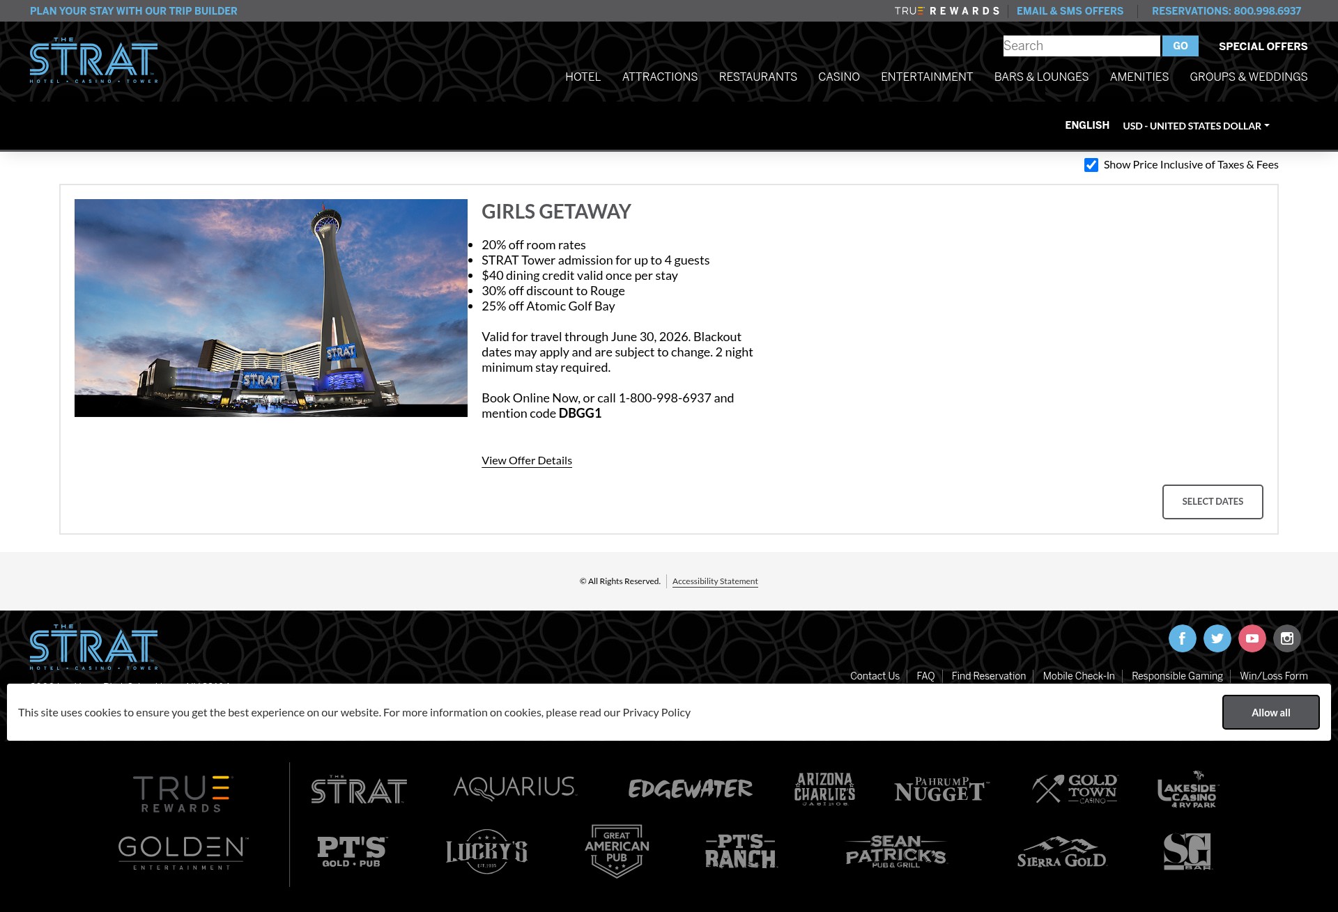This screenshot has height=912, width=1338.
Task: Allow all cookies
Action: coord(1270,712)
